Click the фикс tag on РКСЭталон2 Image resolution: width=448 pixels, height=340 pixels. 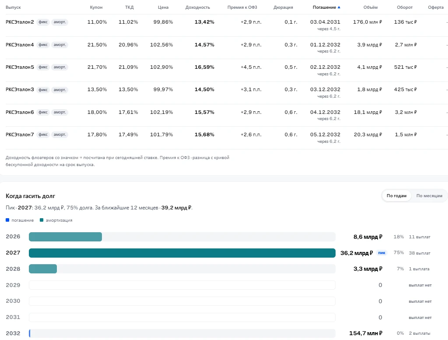point(43,22)
